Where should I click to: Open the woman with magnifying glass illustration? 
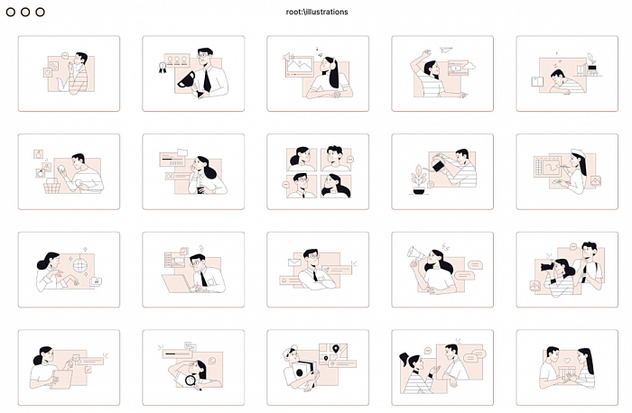[193, 368]
